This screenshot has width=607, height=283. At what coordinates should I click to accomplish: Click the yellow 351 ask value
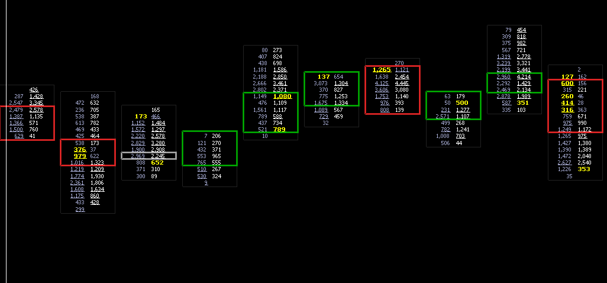[x=522, y=102]
